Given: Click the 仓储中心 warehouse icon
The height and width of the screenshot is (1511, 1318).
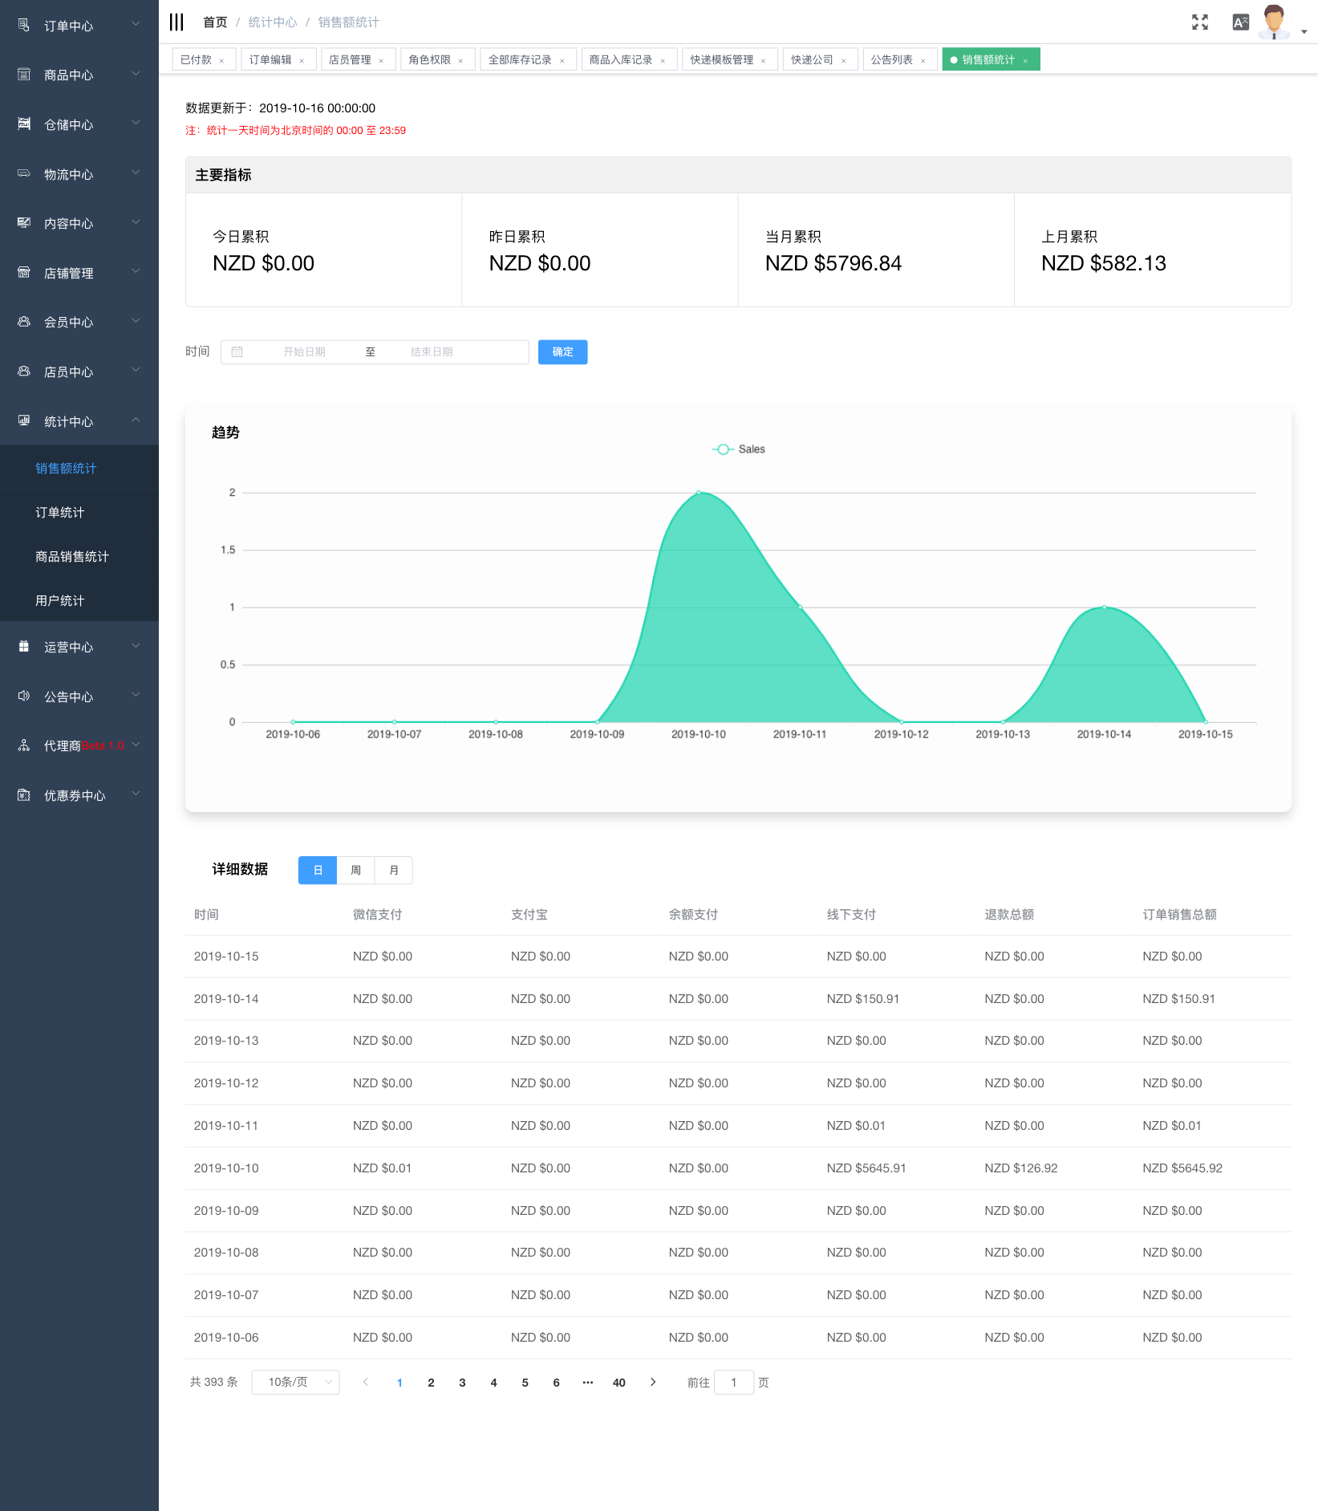Looking at the screenshot, I should (x=24, y=124).
